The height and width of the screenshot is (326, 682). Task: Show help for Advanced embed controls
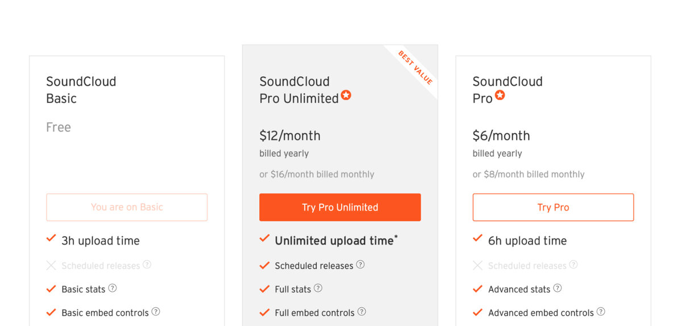click(601, 312)
